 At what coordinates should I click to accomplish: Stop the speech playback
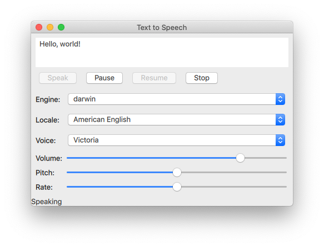(x=202, y=78)
